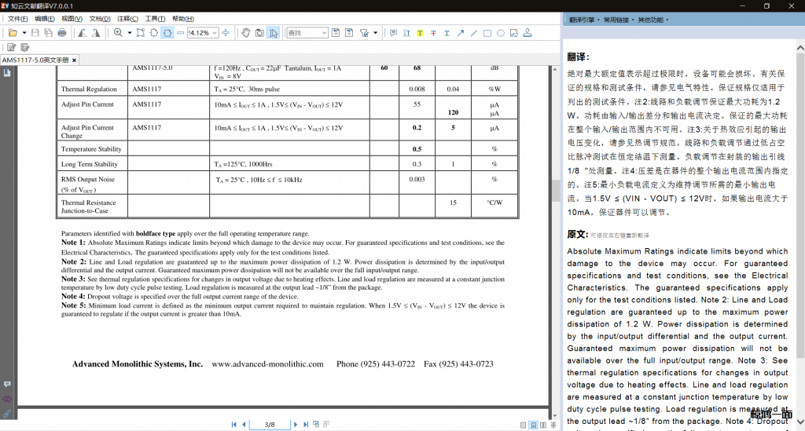Pick the Rectangle shape annotation tool

[487, 33]
